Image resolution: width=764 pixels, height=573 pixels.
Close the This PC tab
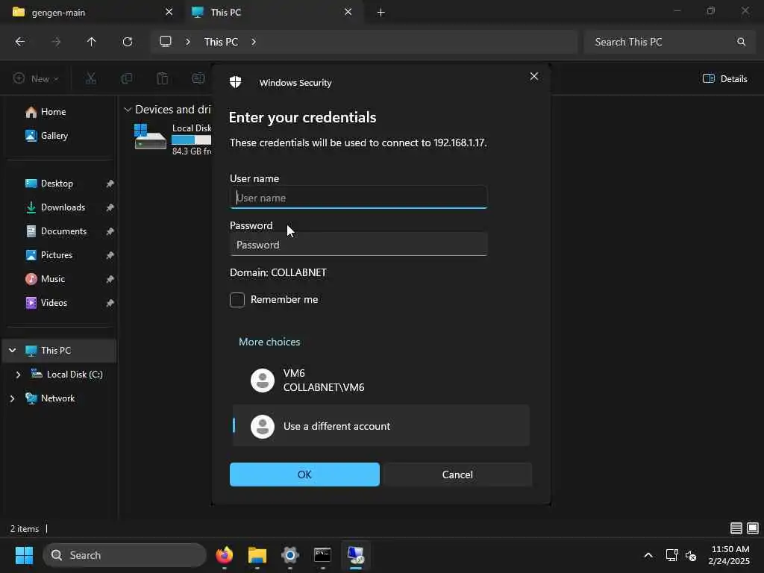348,12
